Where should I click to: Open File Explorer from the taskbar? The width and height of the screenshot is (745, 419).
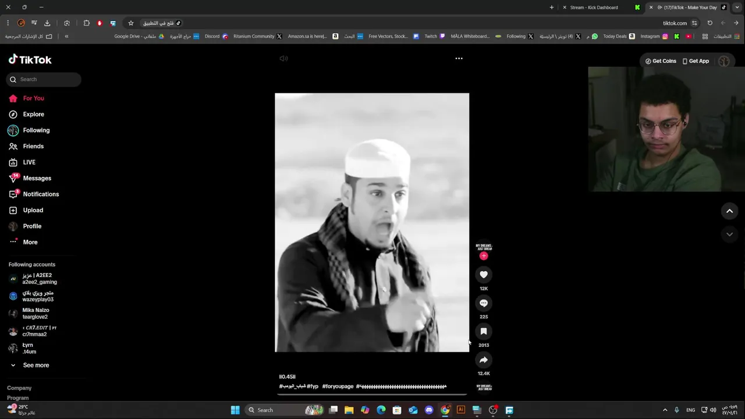pyautogui.click(x=349, y=410)
